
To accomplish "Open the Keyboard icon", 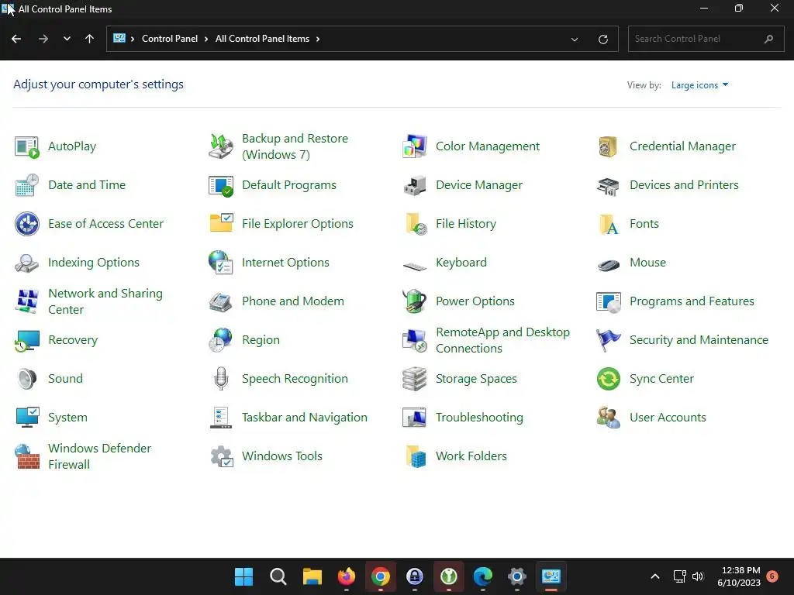I will click(x=415, y=265).
